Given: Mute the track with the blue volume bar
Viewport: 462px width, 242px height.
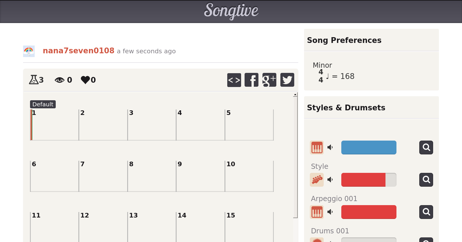Looking at the screenshot, I should click(x=330, y=148).
